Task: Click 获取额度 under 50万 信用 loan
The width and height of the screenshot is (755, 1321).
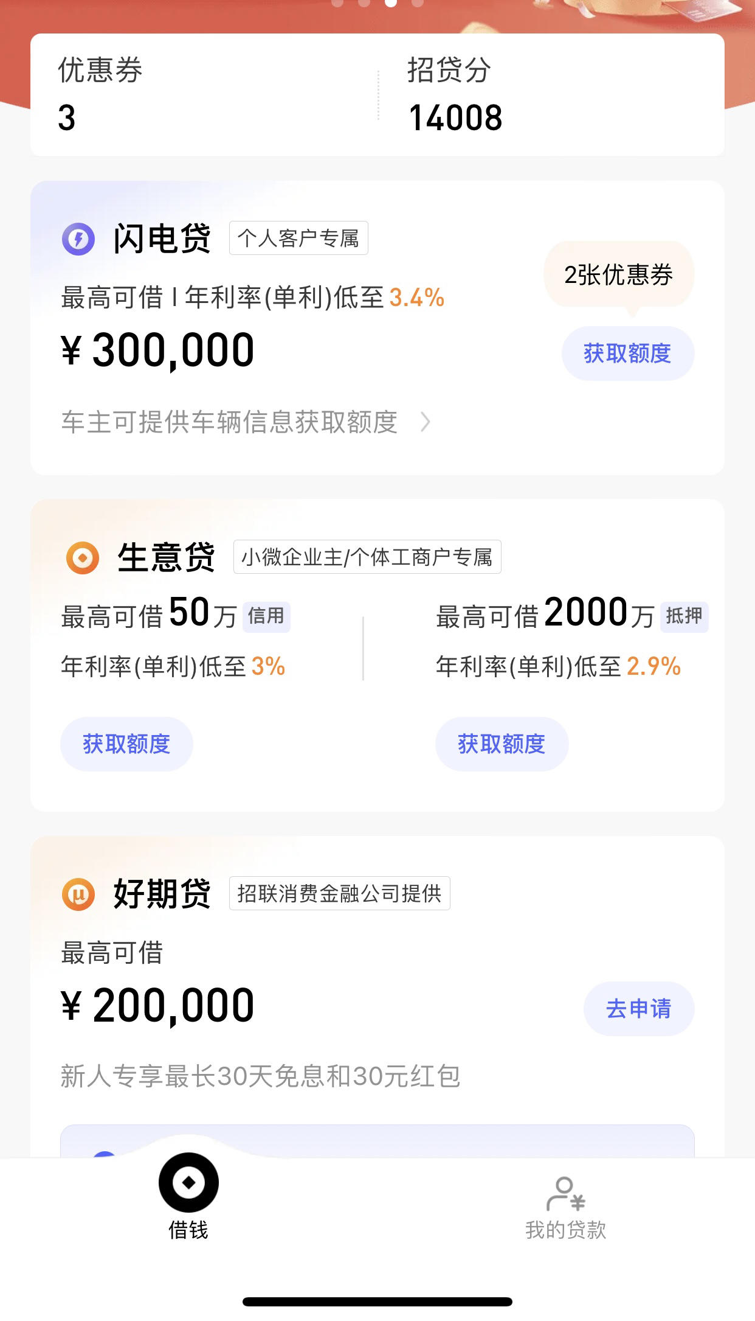Action: (x=126, y=744)
